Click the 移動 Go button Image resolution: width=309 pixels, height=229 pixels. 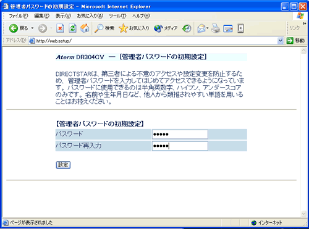(295, 41)
